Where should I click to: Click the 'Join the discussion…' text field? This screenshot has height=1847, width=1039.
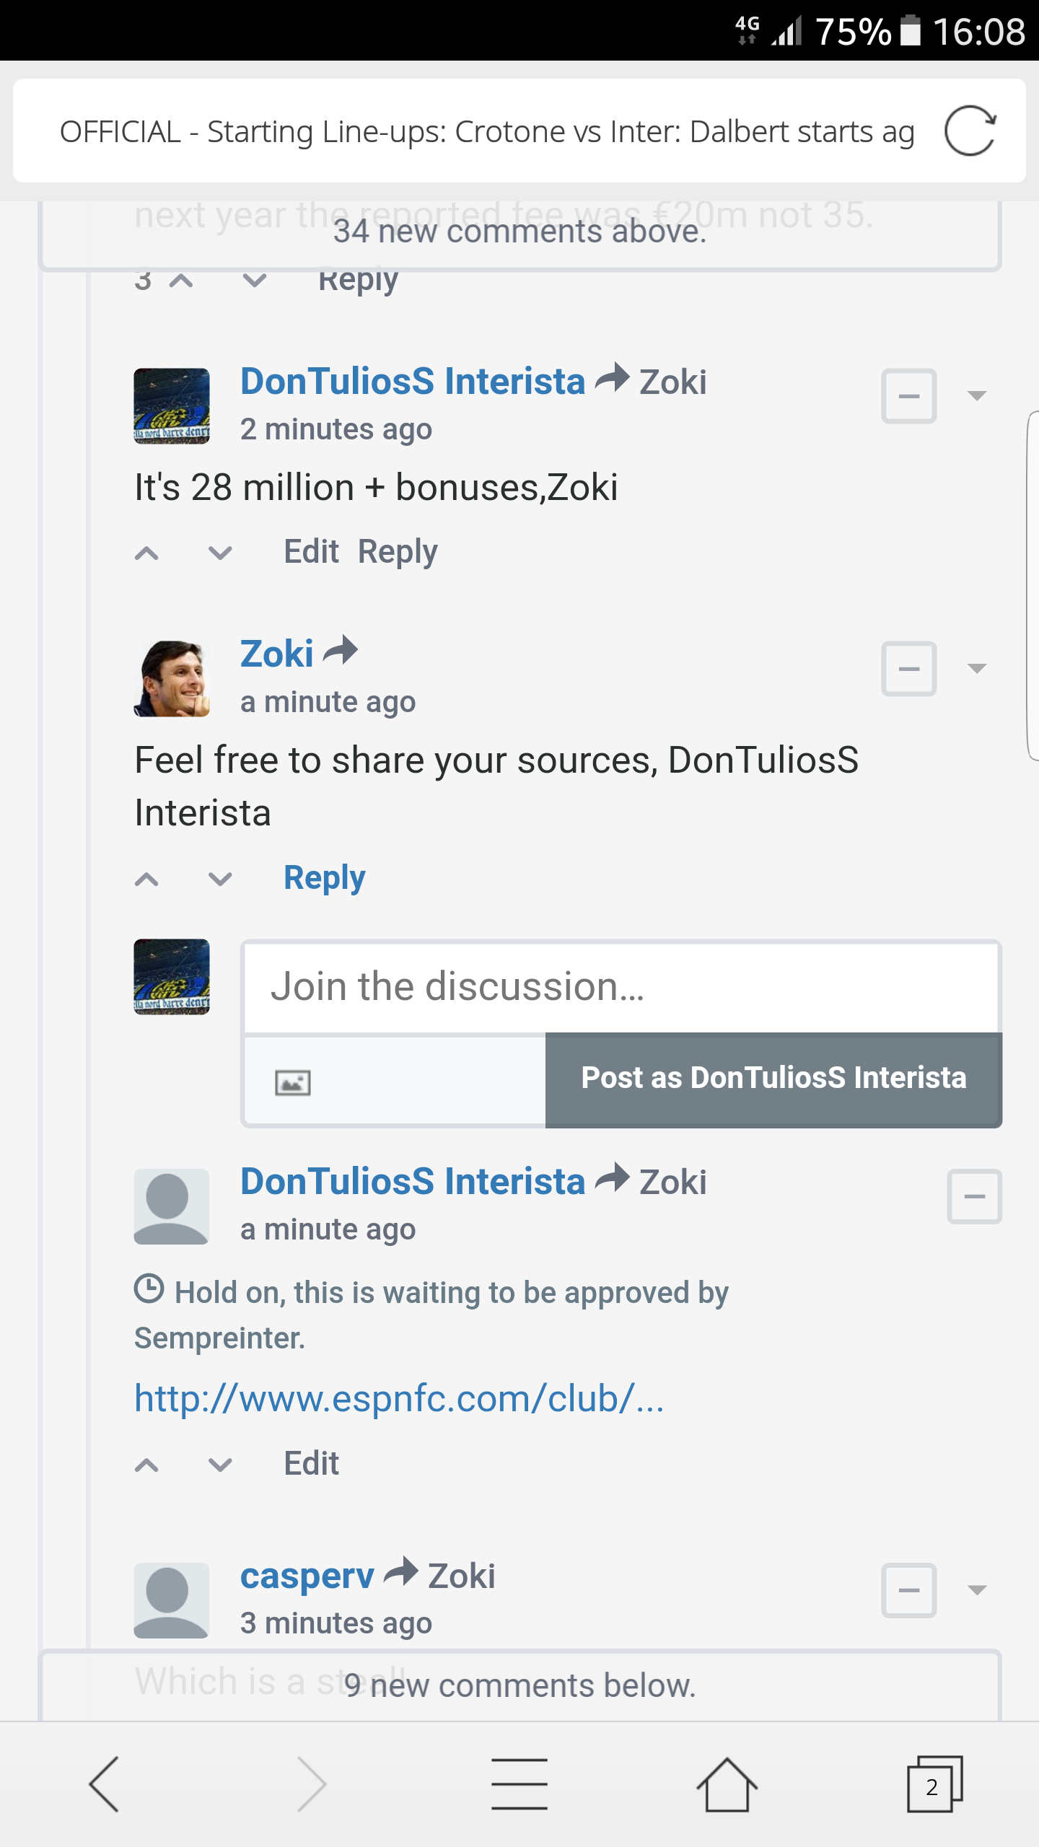point(621,987)
